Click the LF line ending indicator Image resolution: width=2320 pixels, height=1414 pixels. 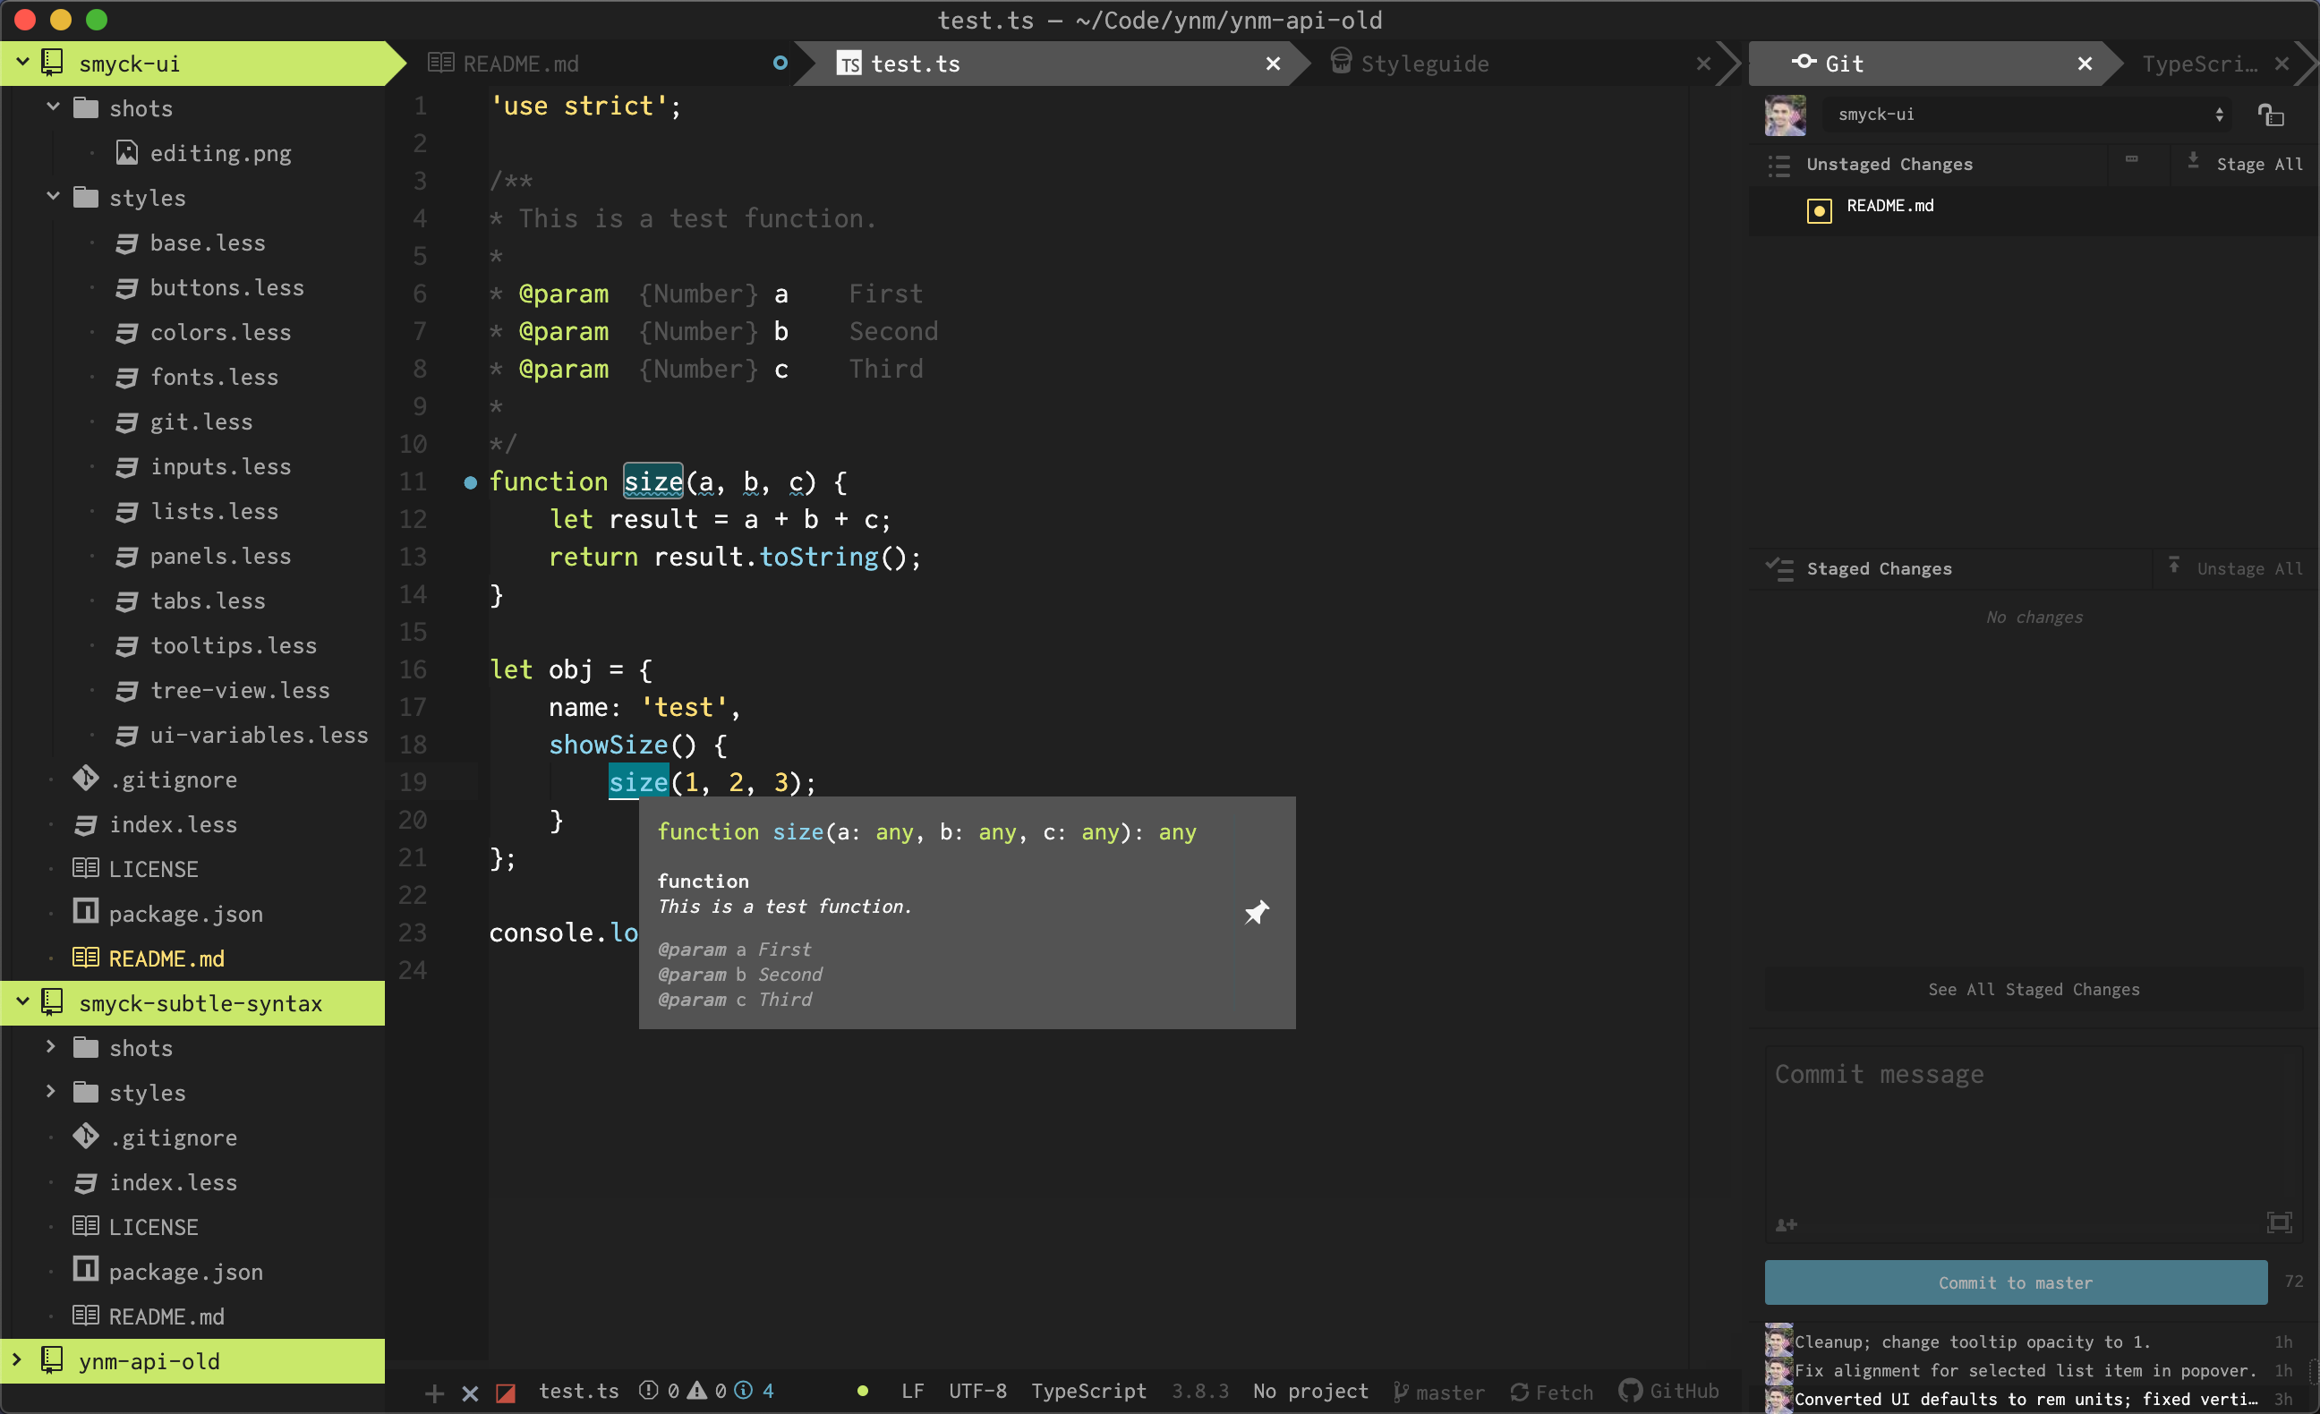pos(908,1391)
